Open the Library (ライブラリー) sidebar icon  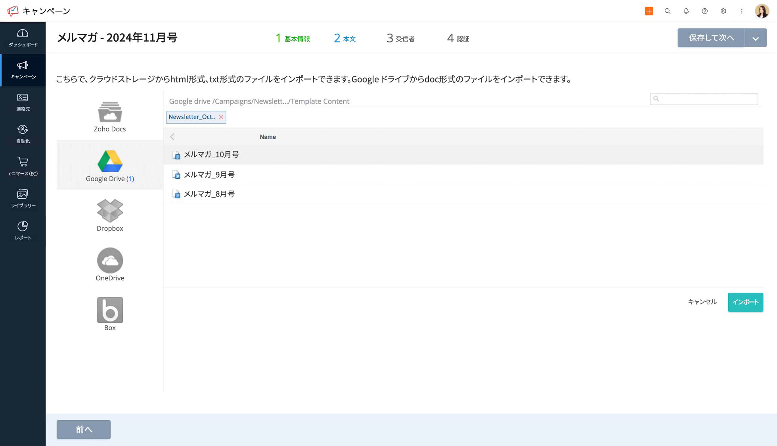click(x=23, y=198)
